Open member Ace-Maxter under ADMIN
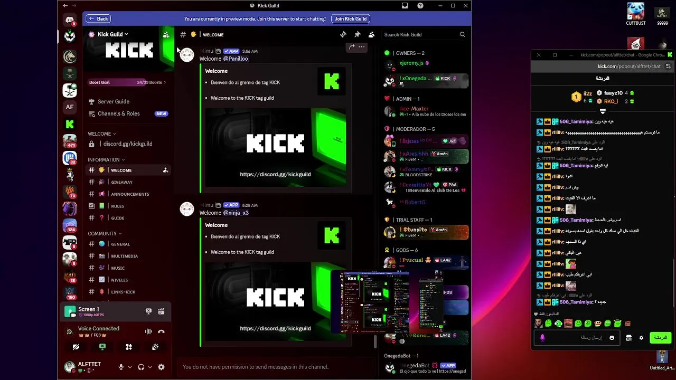The image size is (676, 380). (425, 111)
